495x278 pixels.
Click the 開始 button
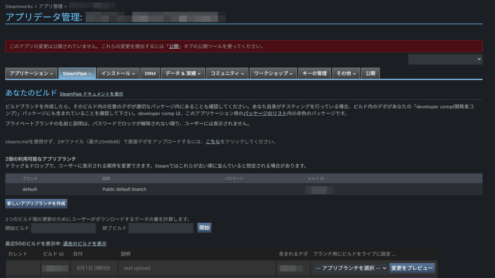click(204, 228)
